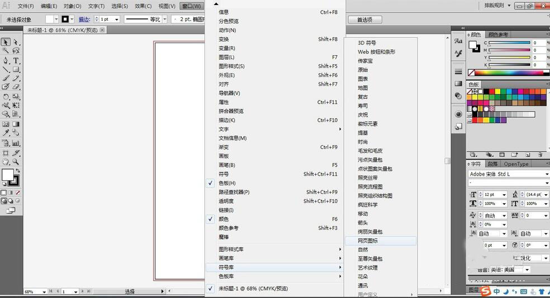Choose 透明度 in the Window menu
This screenshot has height=298, width=550.
[273, 201]
